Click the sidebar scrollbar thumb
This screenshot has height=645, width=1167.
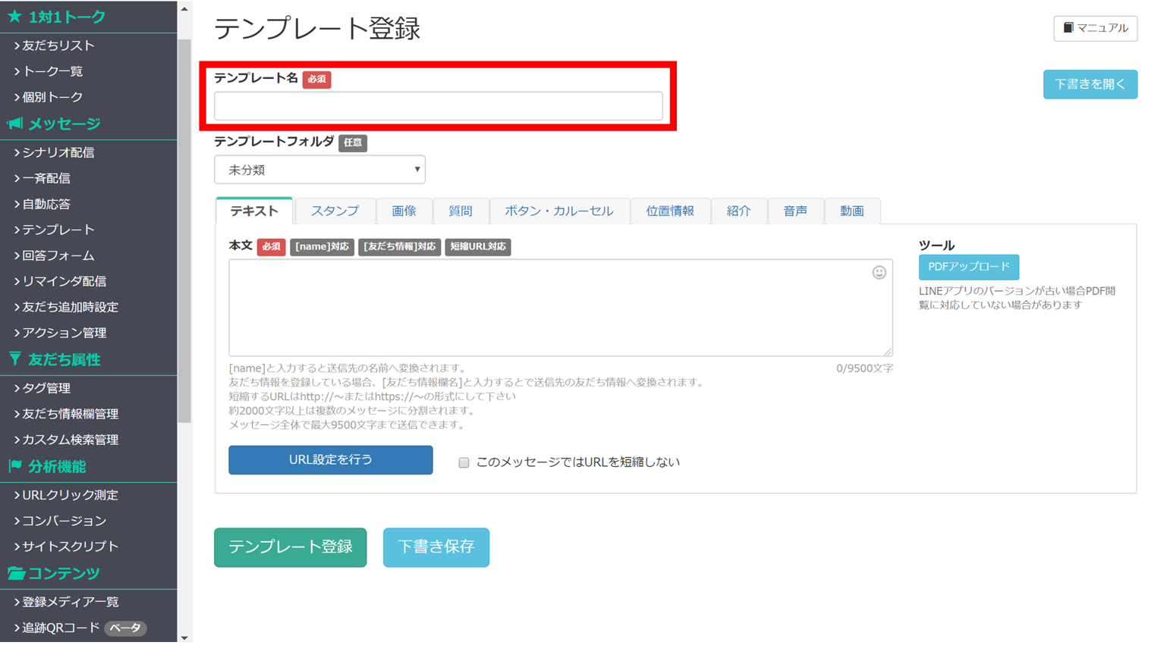[184, 231]
